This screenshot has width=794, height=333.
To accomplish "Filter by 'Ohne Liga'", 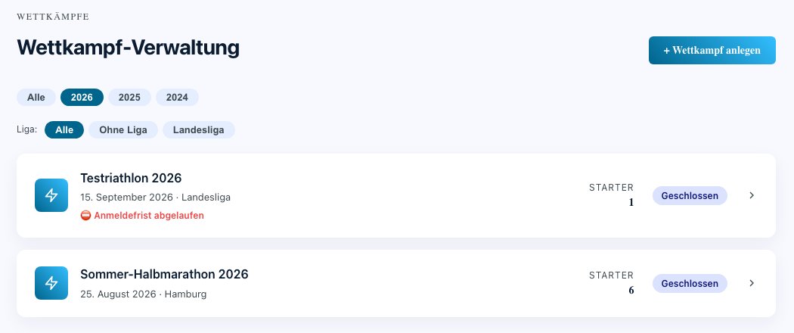I will tap(123, 129).
